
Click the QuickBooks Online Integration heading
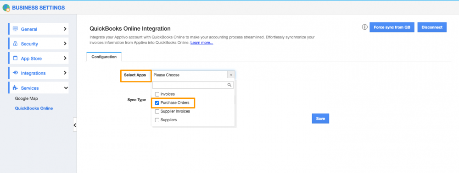pyautogui.click(x=130, y=28)
